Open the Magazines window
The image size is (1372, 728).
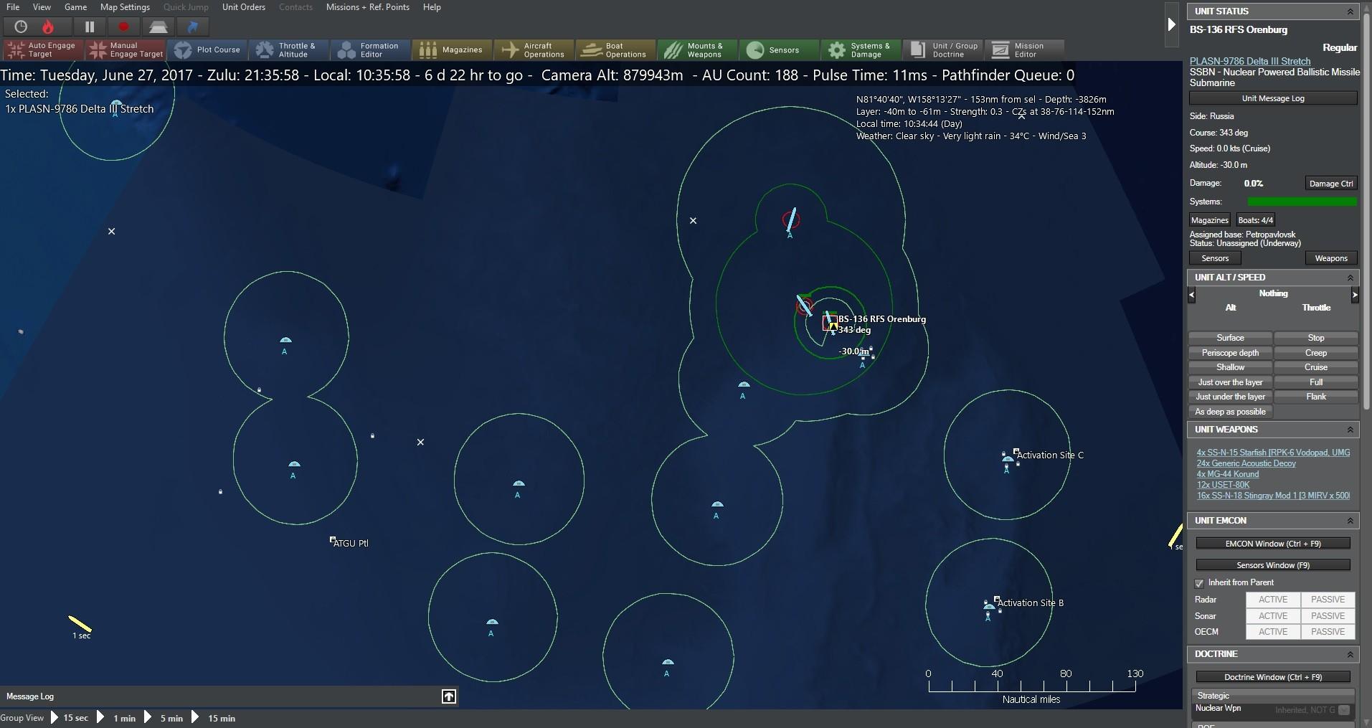coord(451,49)
